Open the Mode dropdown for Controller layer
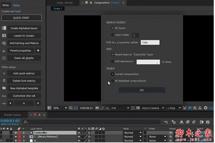The height and width of the screenshot is (143, 215). tap(133, 133)
